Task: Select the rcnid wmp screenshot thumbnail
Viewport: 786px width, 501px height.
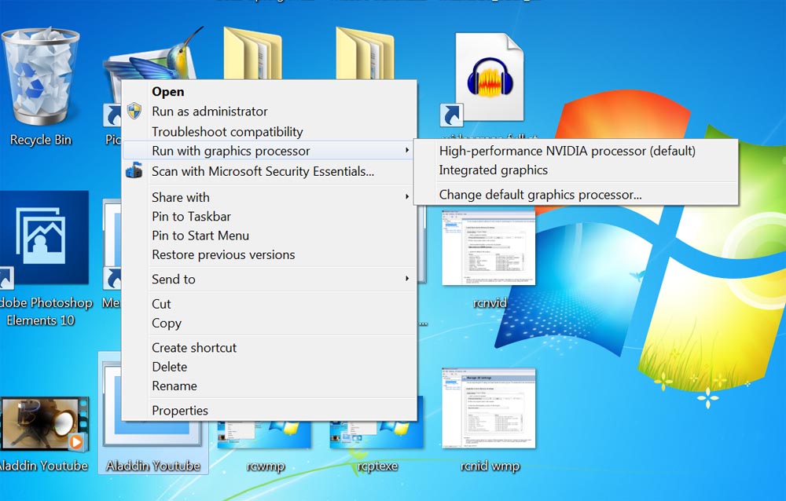Action: pos(489,408)
